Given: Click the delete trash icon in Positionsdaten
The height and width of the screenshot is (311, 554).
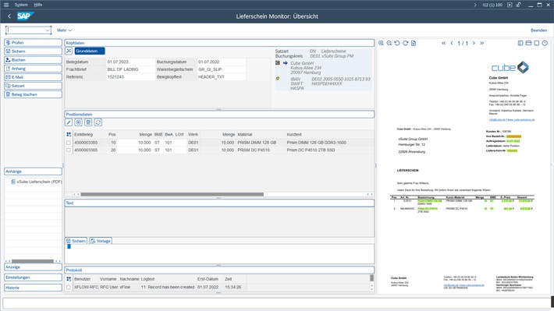Looking at the screenshot, I should click(x=88, y=122).
